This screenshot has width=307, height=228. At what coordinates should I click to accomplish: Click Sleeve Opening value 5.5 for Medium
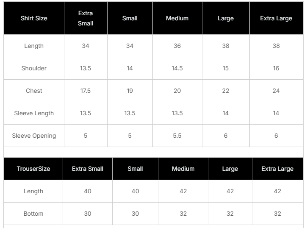coord(177,136)
